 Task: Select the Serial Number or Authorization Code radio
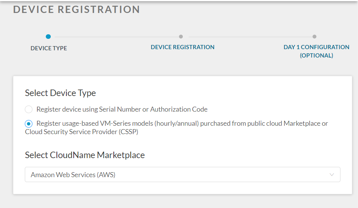click(29, 110)
